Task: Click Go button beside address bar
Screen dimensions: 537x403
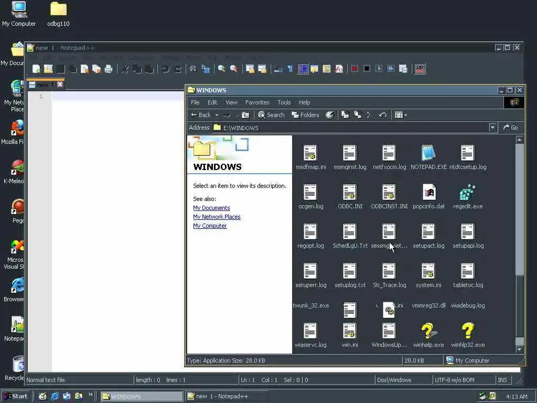Action: click(x=510, y=128)
